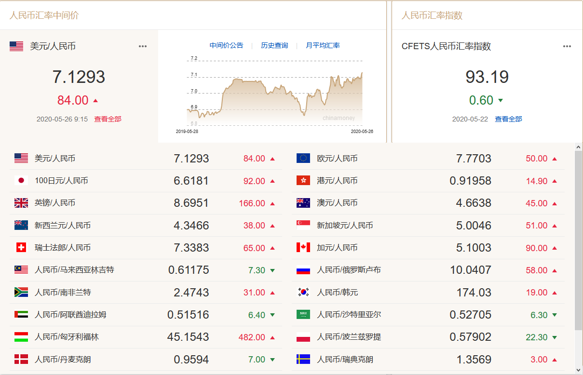583x375 pixels.
Task: Open the more options menu for 美元/人民币
Action: coord(143,46)
